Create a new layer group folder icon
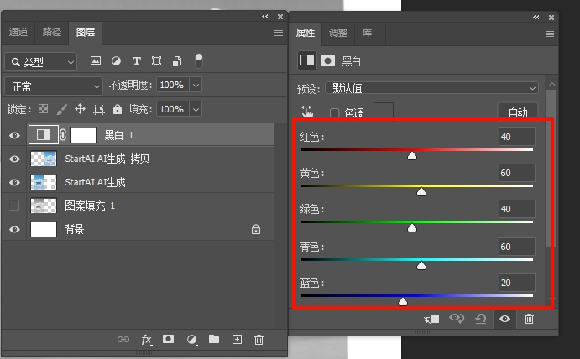The image size is (580, 359). pos(214,339)
